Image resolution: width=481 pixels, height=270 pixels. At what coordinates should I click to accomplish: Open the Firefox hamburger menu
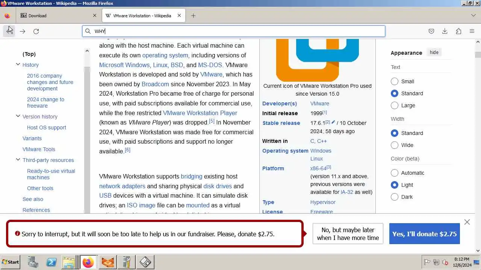point(472,31)
